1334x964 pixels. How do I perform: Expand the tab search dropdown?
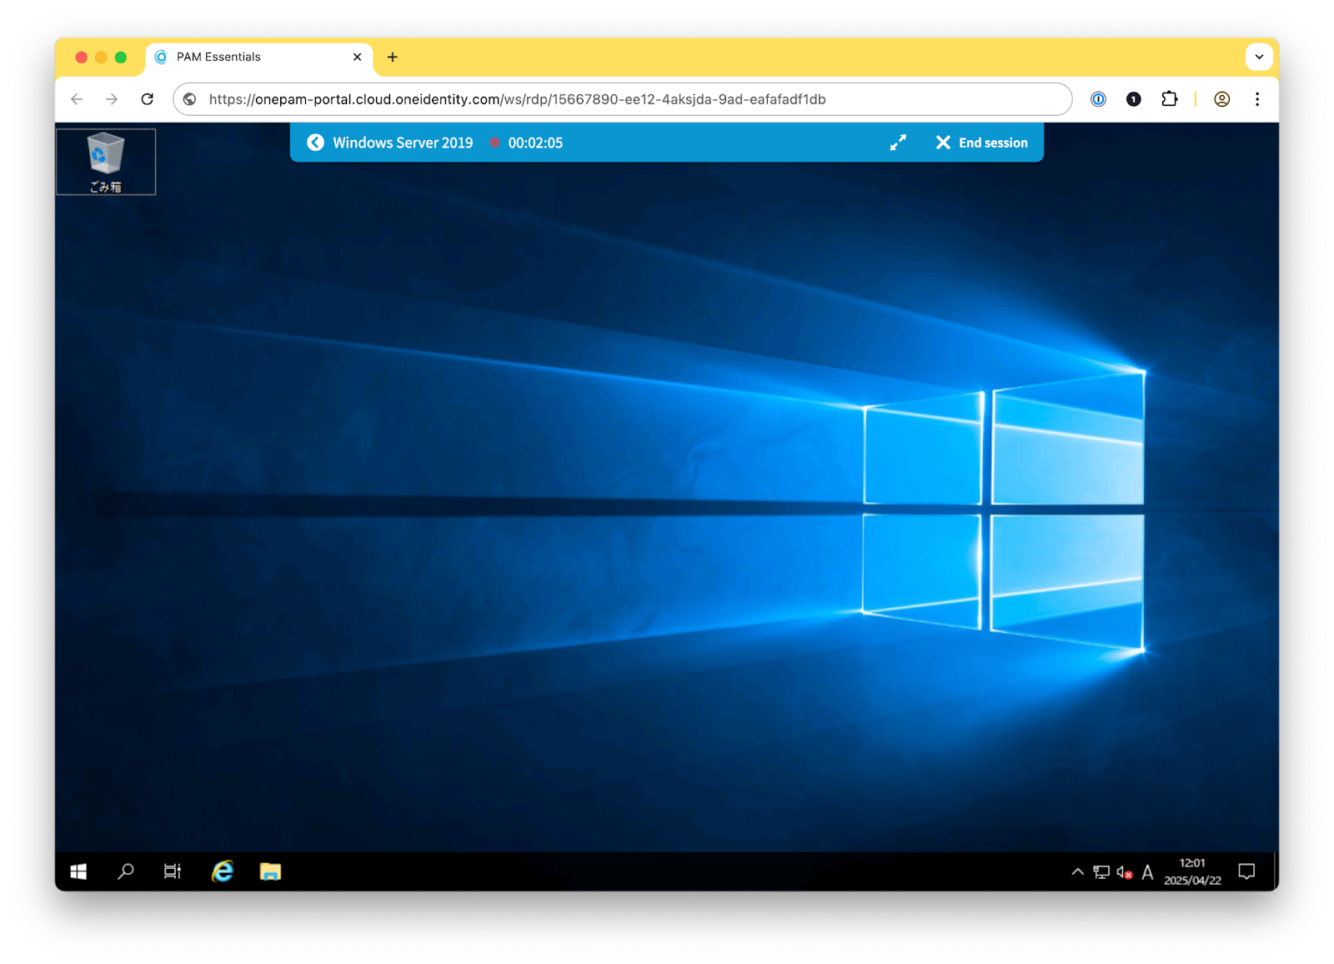pos(1259,57)
